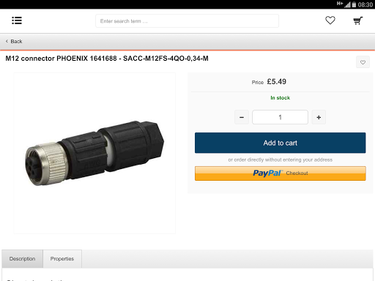Switch to the Properties tab
This screenshot has height=281, width=375.
pyautogui.click(x=62, y=259)
